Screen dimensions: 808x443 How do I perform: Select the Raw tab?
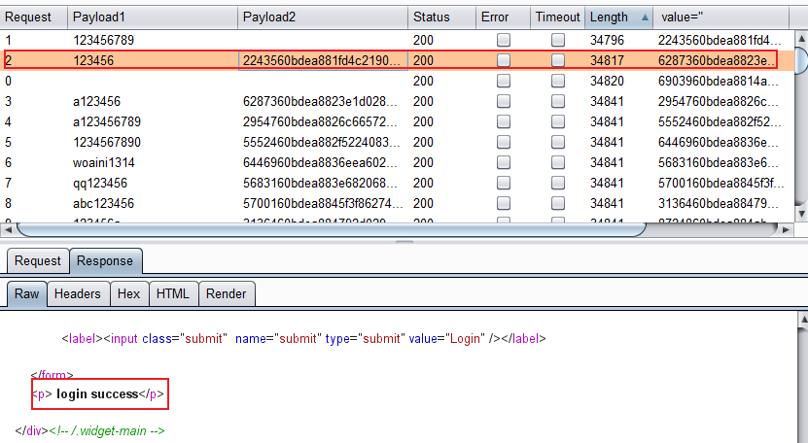(x=26, y=293)
